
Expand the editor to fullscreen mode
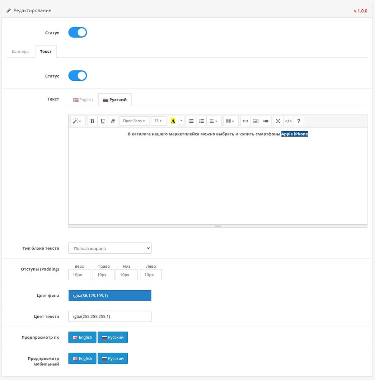pyautogui.click(x=278, y=121)
